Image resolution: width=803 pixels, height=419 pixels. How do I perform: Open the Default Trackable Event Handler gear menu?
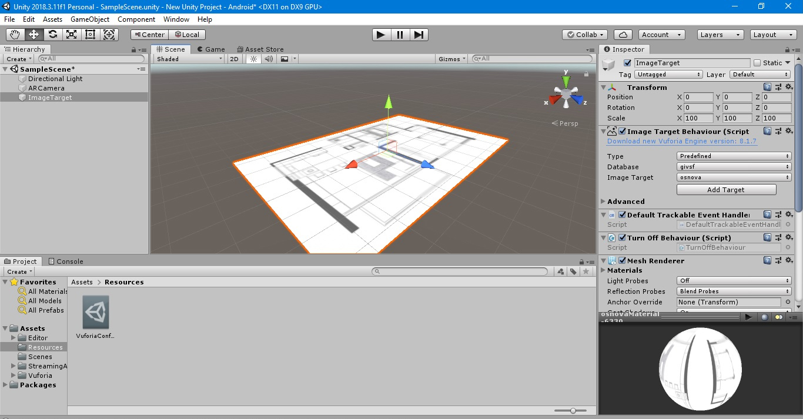tap(789, 214)
